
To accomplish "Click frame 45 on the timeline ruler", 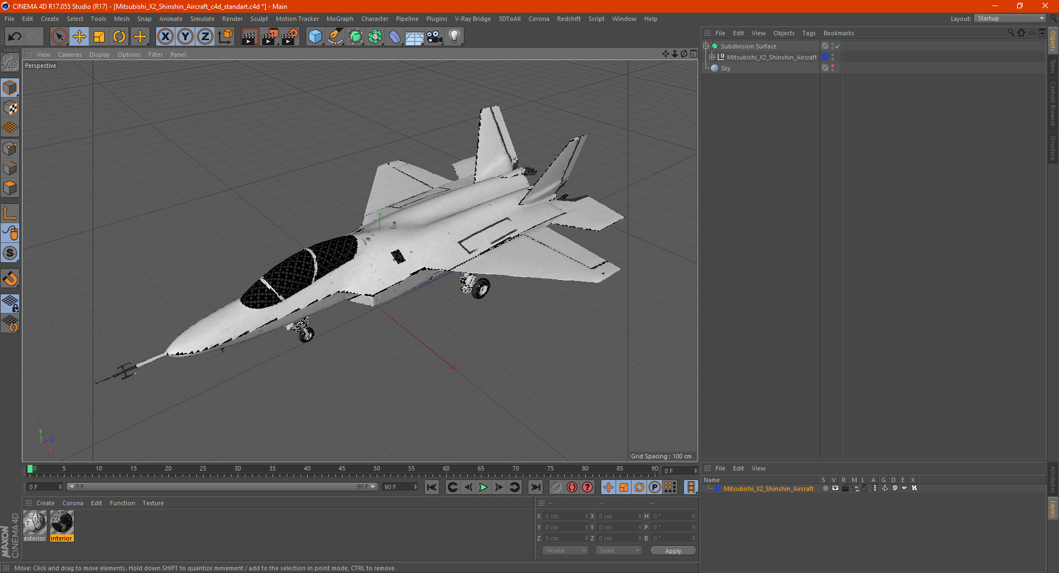I will [x=342, y=470].
